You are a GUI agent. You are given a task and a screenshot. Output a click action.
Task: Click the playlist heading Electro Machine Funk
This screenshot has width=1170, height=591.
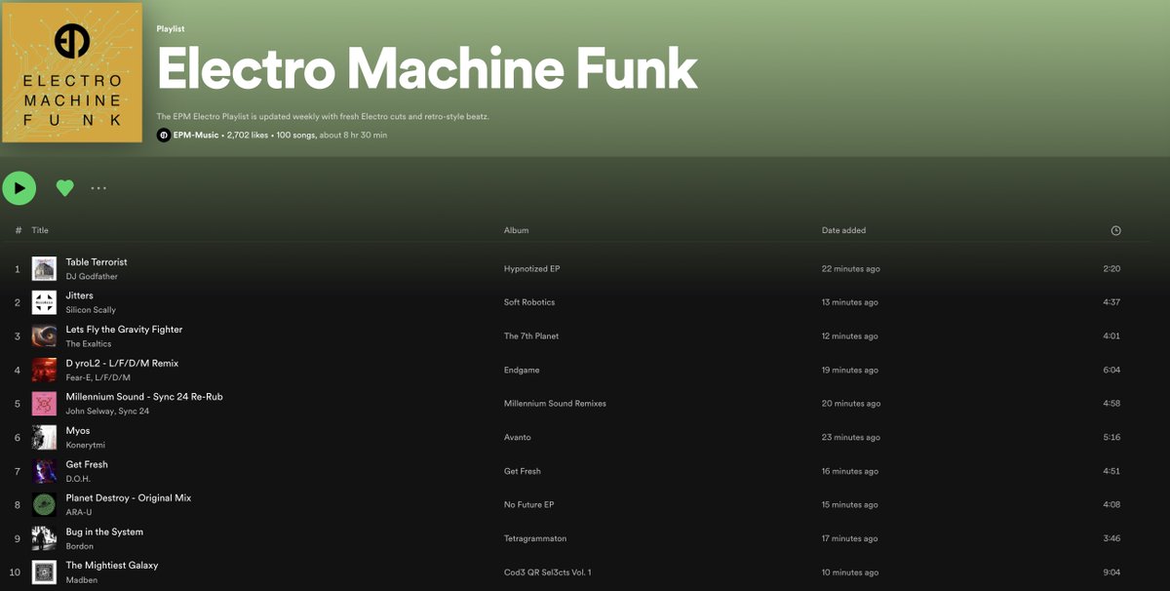[427, 69]
